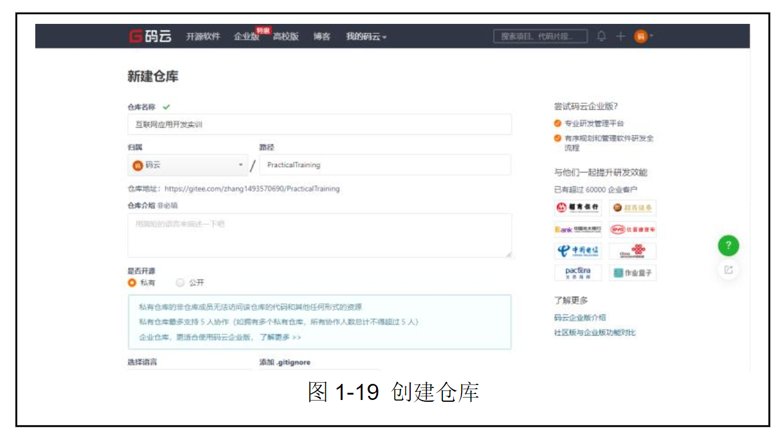Open the 企业版 menu item
776x434 pixels.
click(x=247, y=37)
